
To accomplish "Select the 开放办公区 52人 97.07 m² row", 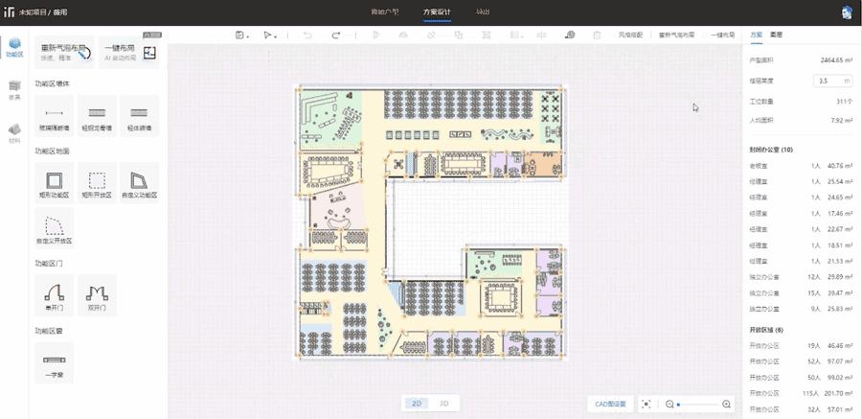I will click(x=801, y=361).
